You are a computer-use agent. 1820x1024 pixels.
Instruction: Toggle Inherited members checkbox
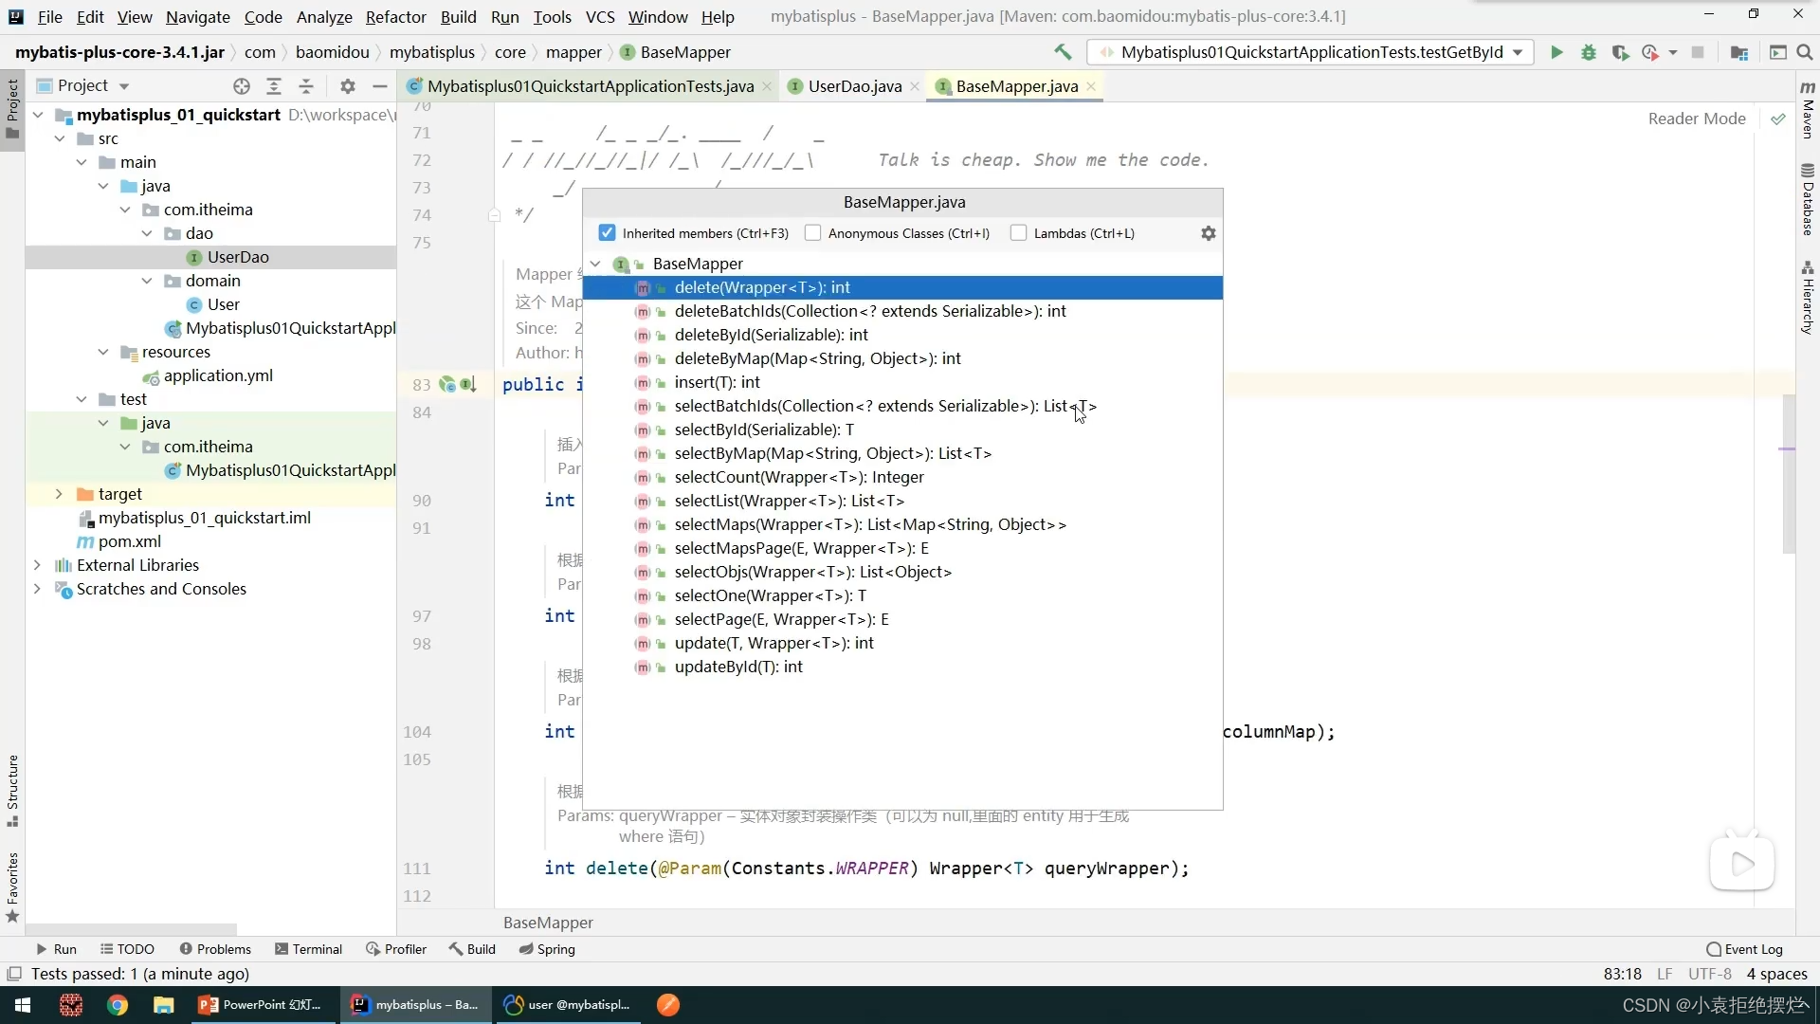pyautogui.click(x=608, y=233)
